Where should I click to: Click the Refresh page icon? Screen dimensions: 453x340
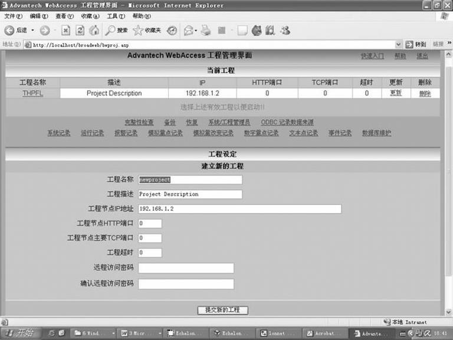point(80,30)
